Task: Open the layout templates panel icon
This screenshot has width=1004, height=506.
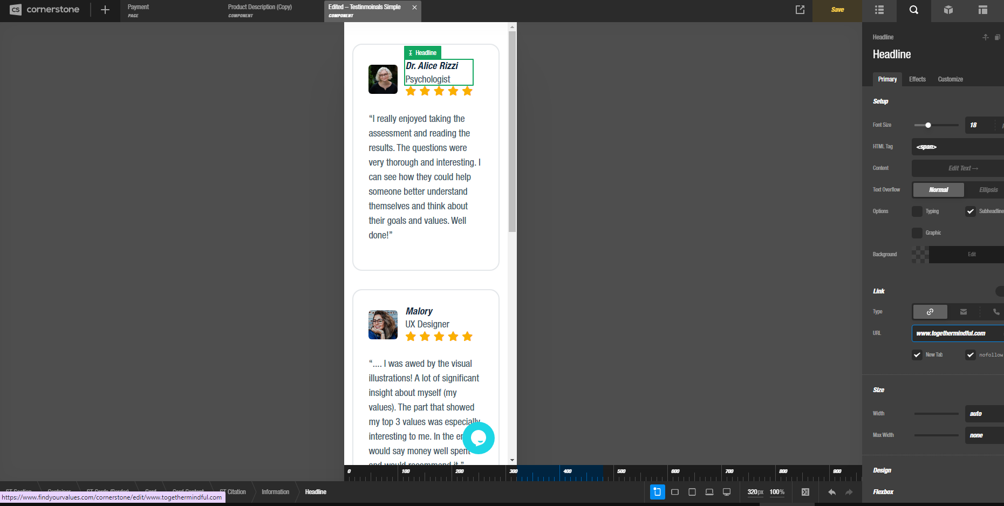Action: [982, 10]
